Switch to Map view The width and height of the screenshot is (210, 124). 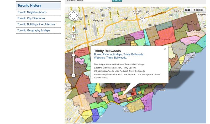pos(188,10)
